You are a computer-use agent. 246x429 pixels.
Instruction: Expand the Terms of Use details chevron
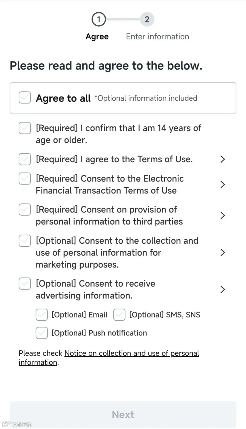click(x=222, y=159)
